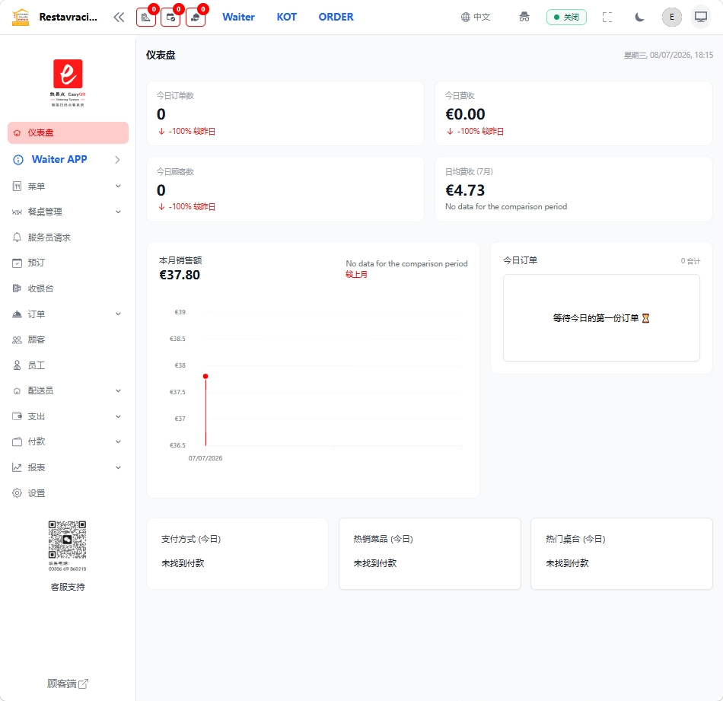Click the 员工 staff icon
The image size is (723, 701).
coord(17,365)
